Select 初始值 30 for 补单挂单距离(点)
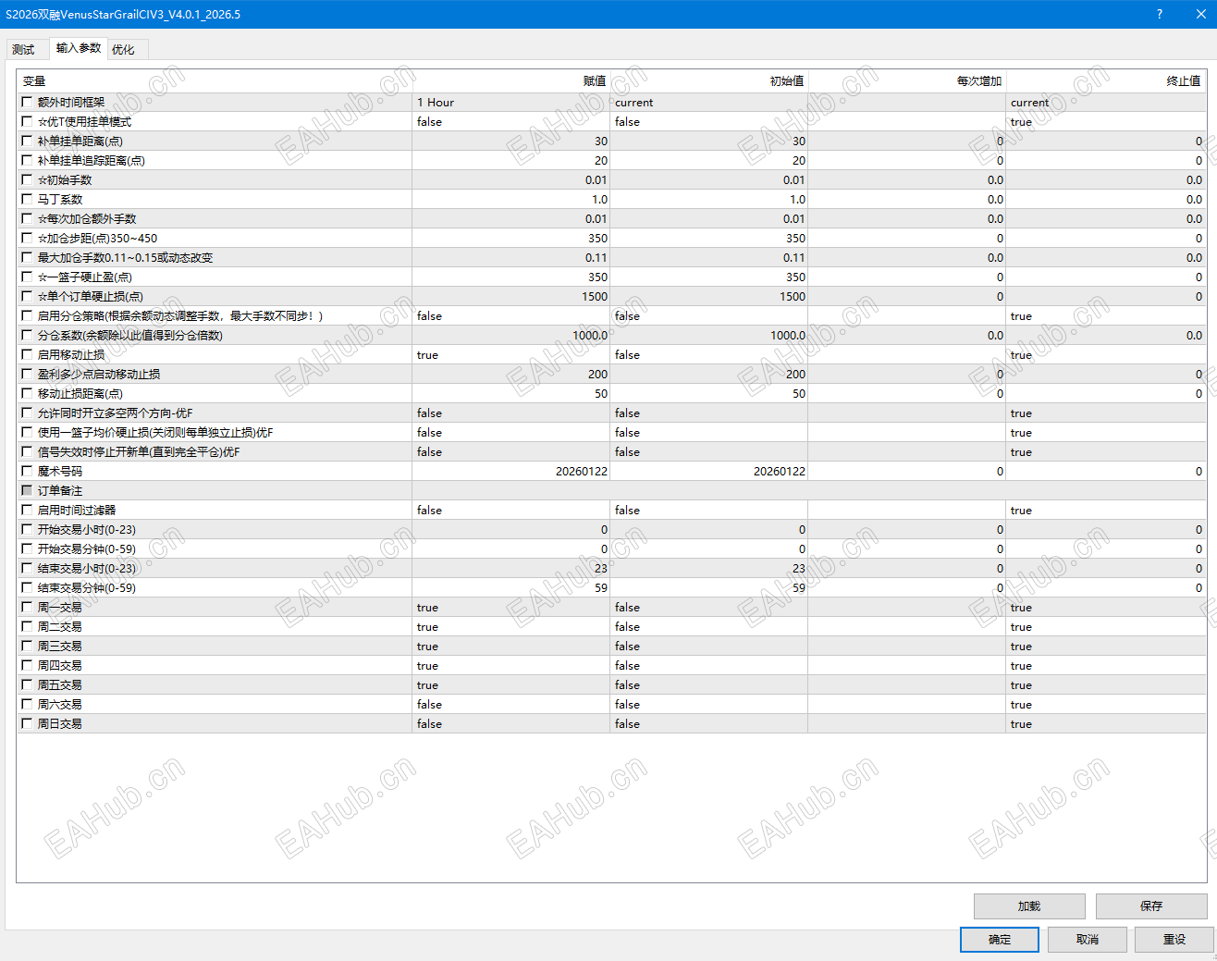Viewport: 1217px width, 961px height. coord(708,142)
